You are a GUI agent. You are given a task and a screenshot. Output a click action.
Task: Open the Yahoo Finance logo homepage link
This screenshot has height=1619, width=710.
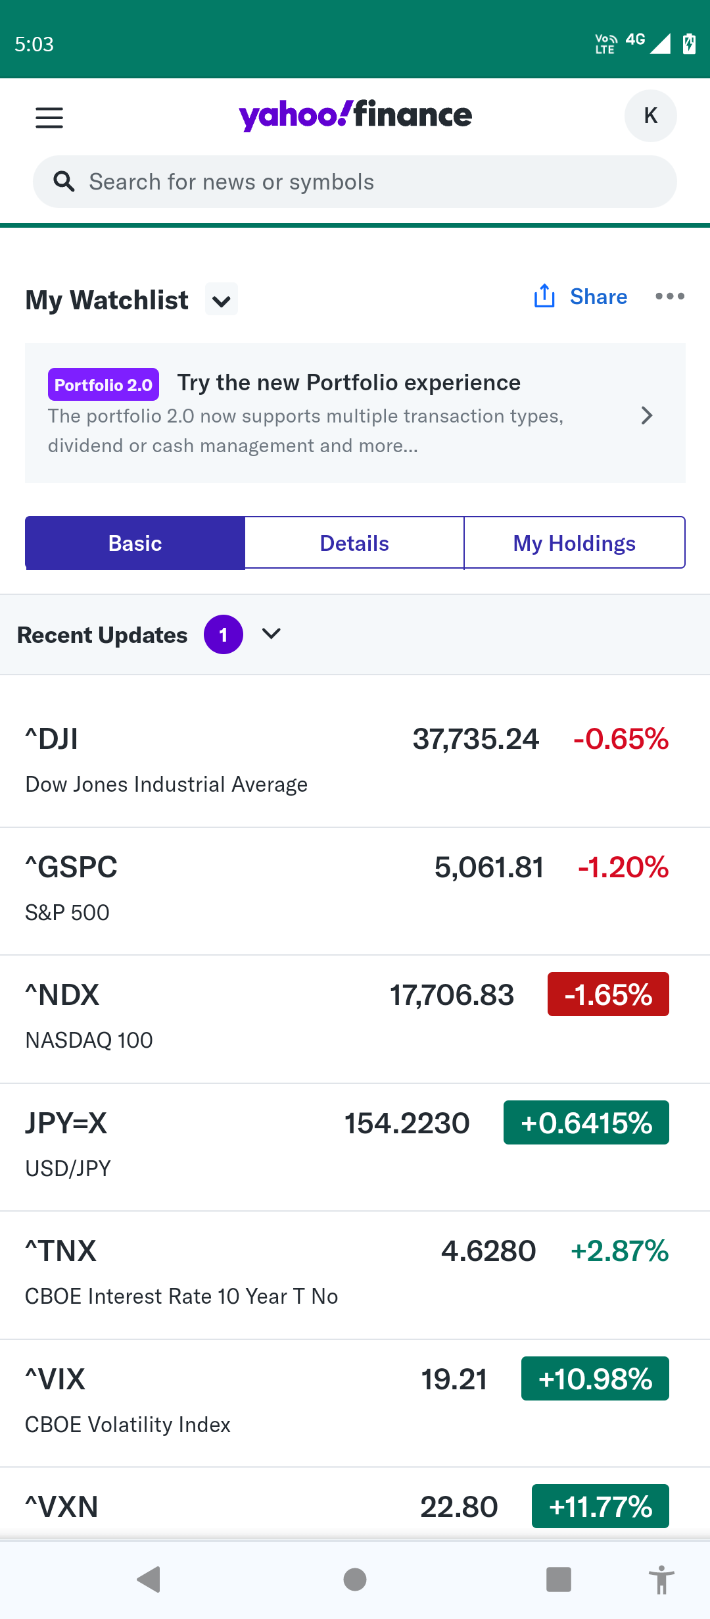(355, 116)
